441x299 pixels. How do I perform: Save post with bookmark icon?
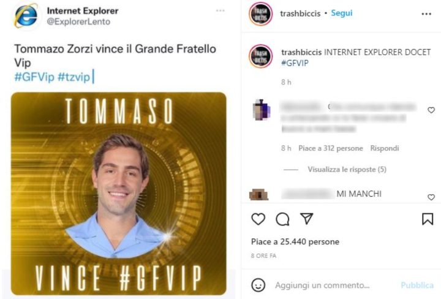tap(428, 219)
